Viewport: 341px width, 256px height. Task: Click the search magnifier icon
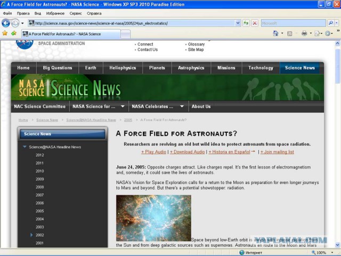click(x=330, y=23)
